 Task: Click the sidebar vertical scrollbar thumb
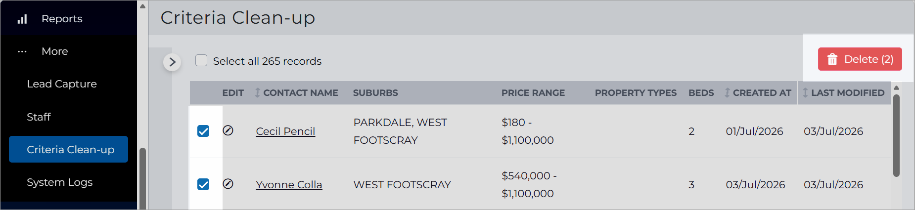142,178
